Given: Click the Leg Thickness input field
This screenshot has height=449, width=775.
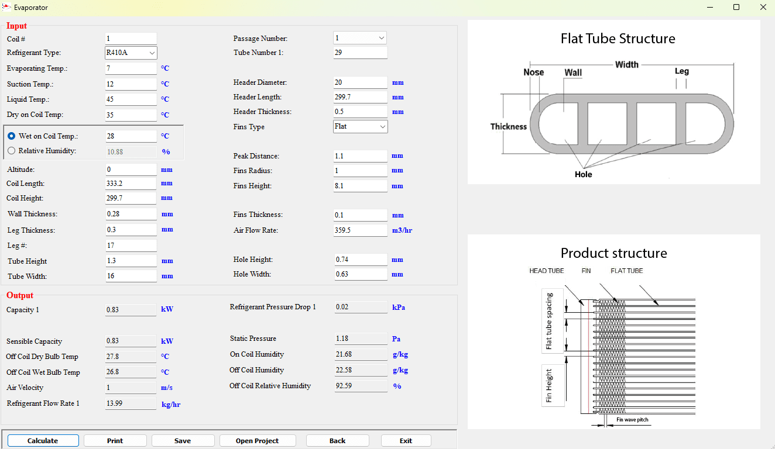Looking at the screenshot, I should tap(131, 230).
